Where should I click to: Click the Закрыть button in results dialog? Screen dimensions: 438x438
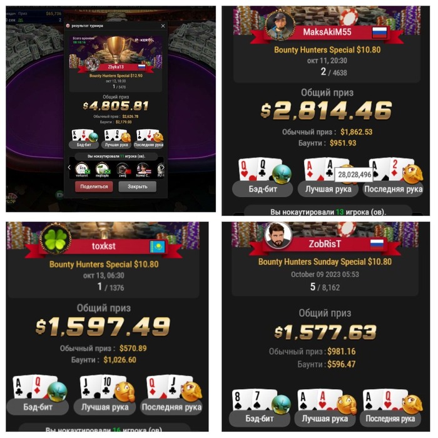pyautogui.click(x=137, y=186)
